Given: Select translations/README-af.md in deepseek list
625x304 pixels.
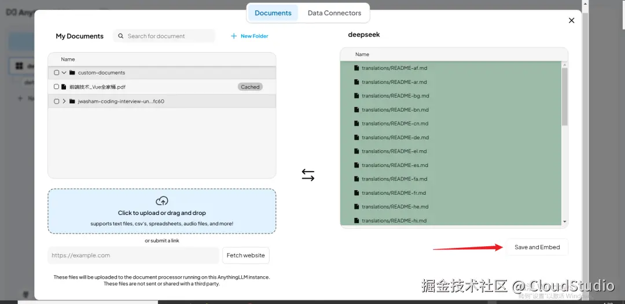Looking at the screenshot, I should [451, 68].
